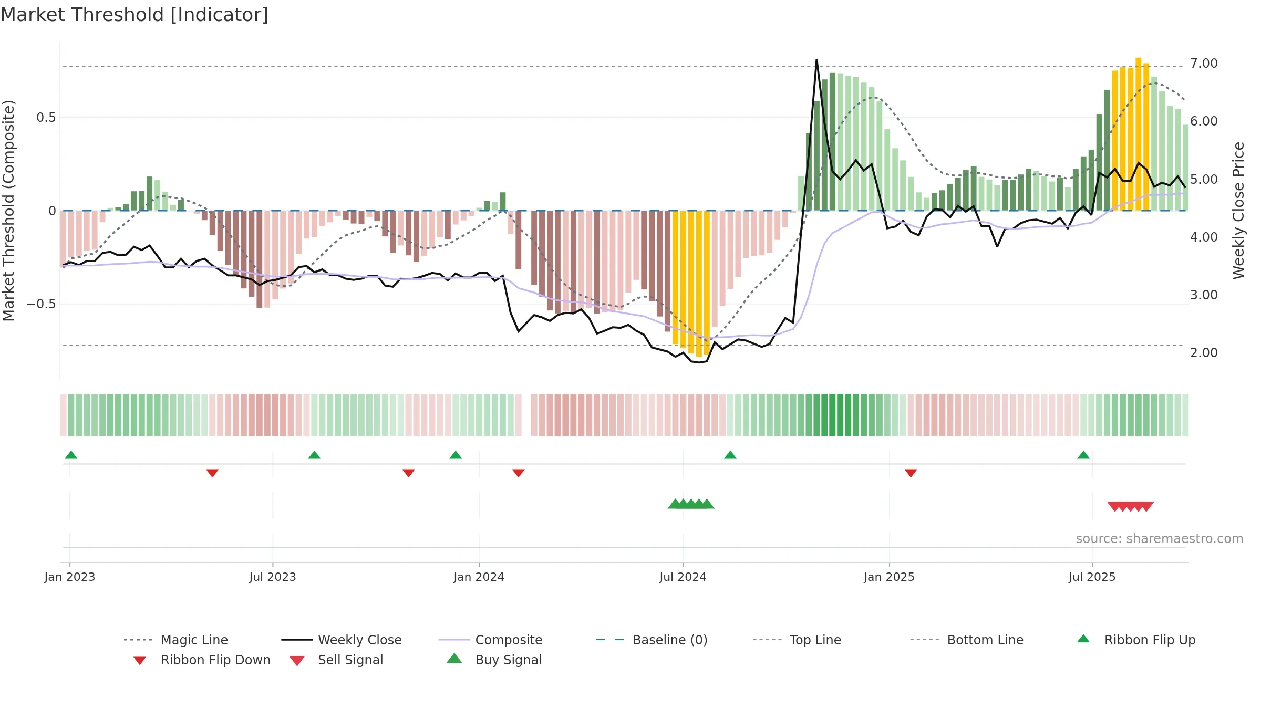Click the Jul 2023 x-axis label
The width and height of the screenshot is (1261, 709).
coord(273,577)
